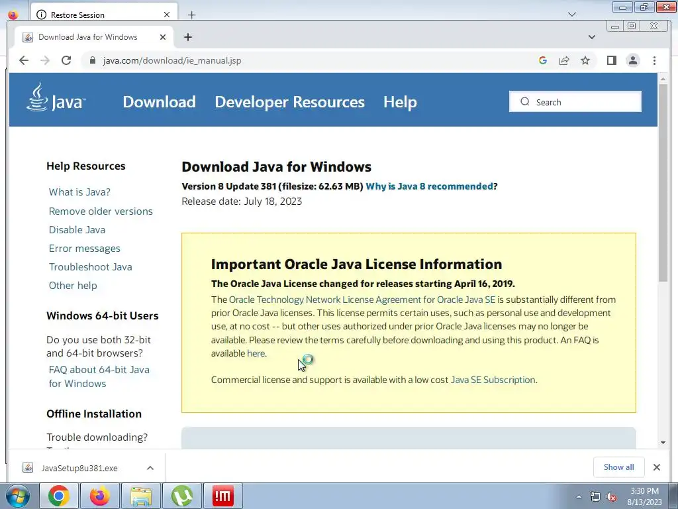The height and width of the screenshot is (509, 678).
Task: Select Download Java for Windows tab
Action: pyautogui.click(x=94, y=37)
